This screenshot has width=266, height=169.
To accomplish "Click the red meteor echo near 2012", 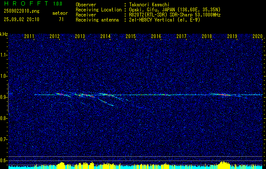I will [61, 94].
